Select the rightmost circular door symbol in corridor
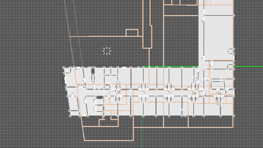Image resolution: width=263 pixels, height=148 pixels. [219, 97]
